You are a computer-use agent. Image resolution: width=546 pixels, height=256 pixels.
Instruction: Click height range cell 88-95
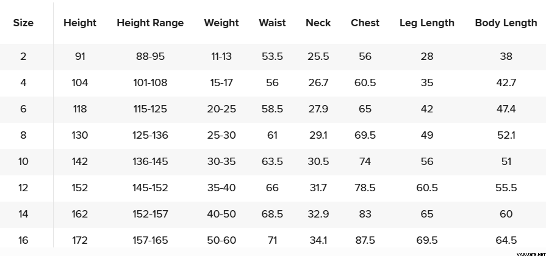tap(150, 57)
